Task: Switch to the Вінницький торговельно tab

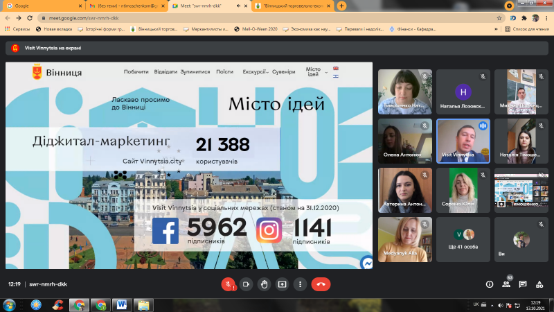Action: click(x=292, y=6)
